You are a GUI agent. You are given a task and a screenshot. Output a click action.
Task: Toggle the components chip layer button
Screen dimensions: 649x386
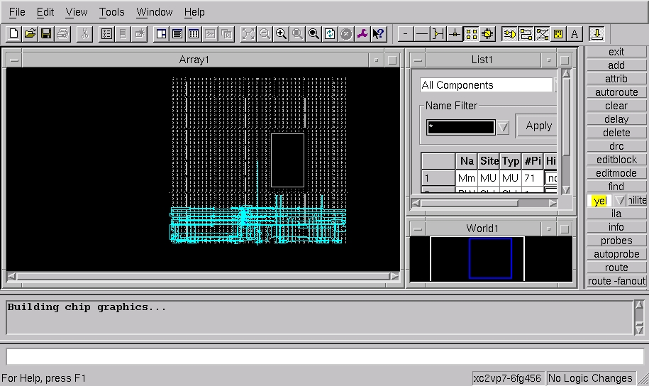488,33
